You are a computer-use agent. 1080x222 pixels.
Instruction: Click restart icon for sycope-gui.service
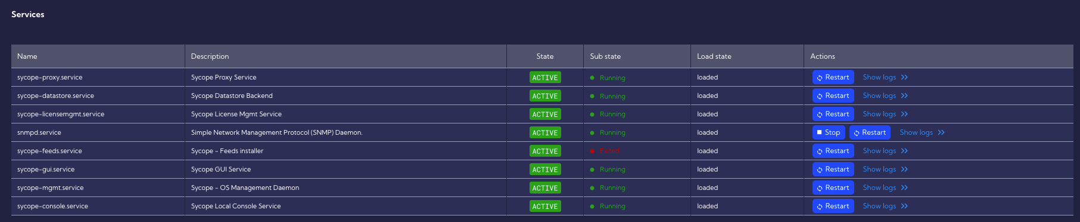point(820,170)
